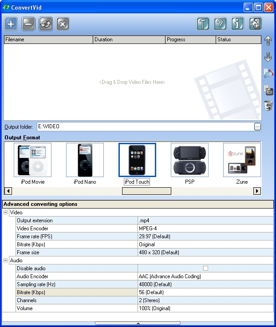Click the Convert arrows toolbar button
The image size is (276, 327).
point(46,24)
